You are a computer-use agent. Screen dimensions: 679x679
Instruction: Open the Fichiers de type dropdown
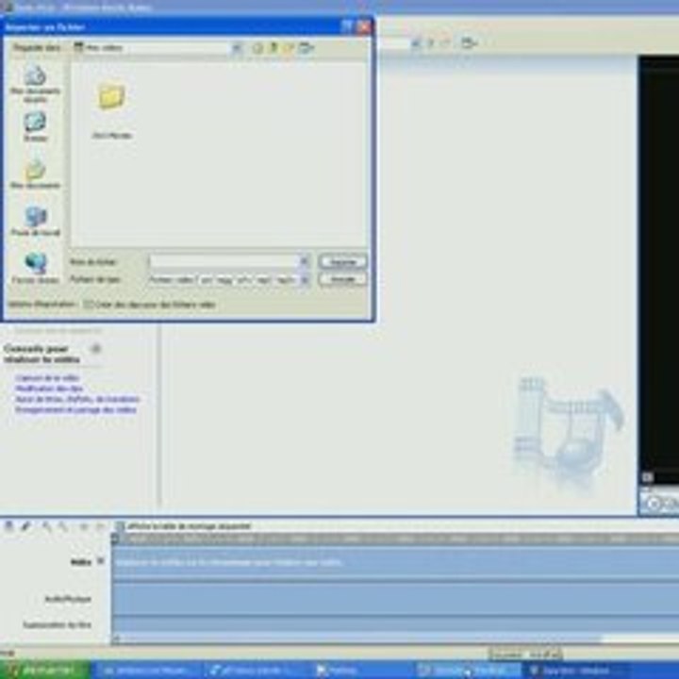coord(305,280)
